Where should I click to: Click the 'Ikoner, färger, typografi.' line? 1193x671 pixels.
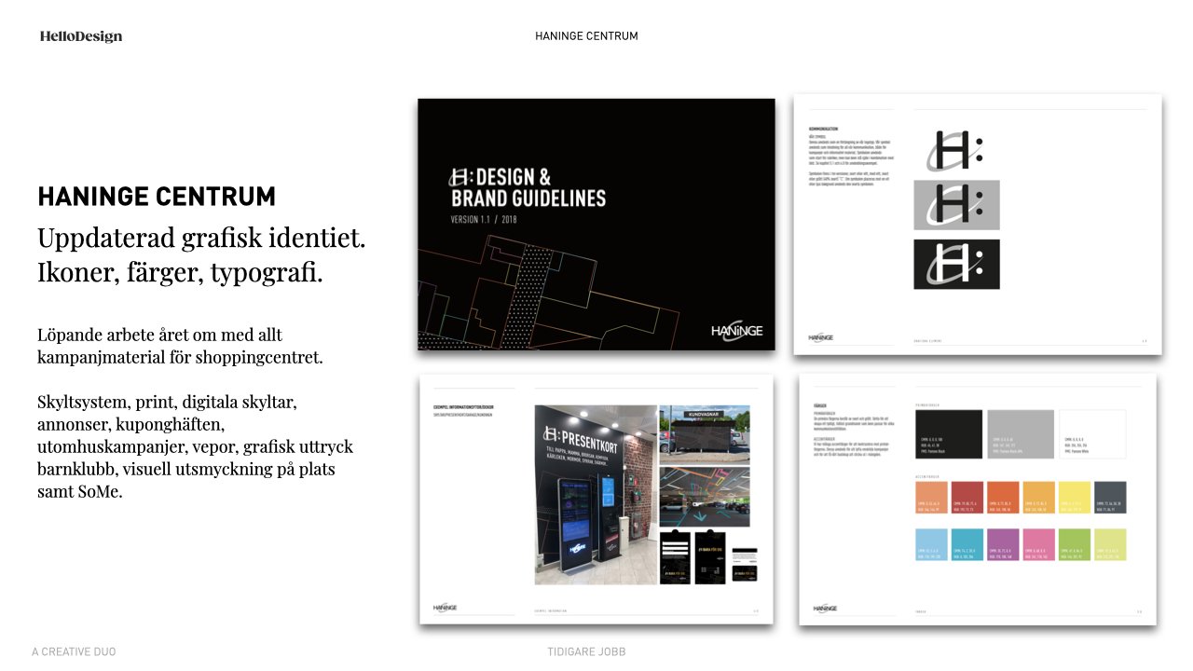[180, 273]
